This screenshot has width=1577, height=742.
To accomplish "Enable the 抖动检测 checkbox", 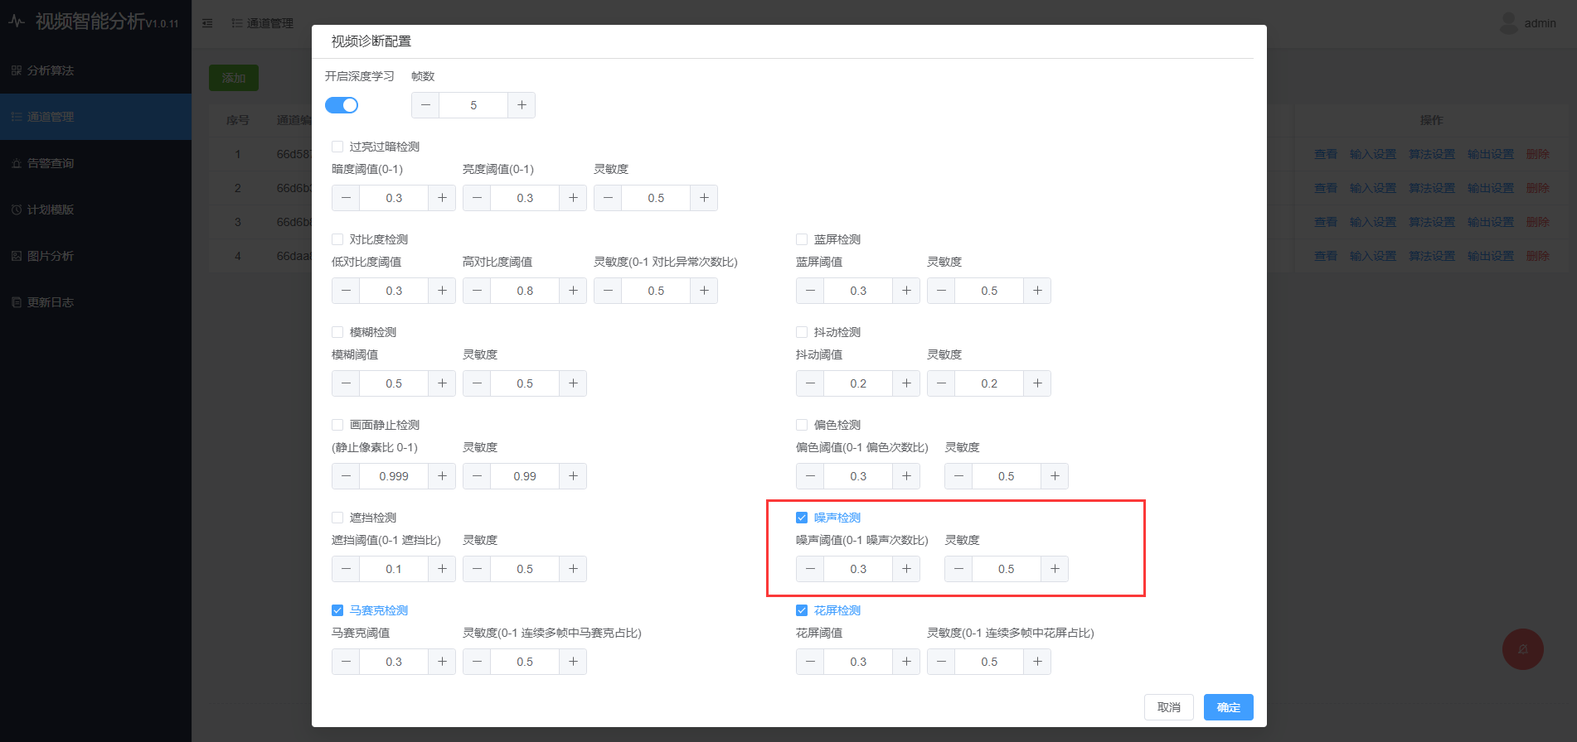I will pos(802,332).
